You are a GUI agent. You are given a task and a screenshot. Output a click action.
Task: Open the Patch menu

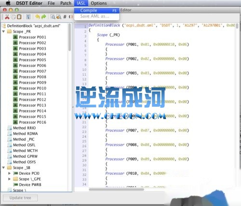(66, 3)
